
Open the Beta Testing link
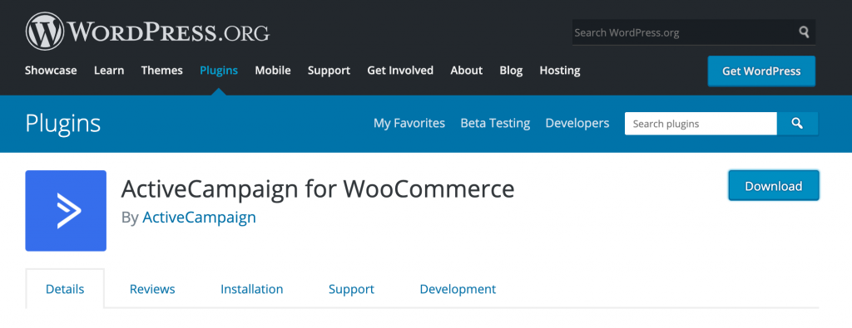495,123
